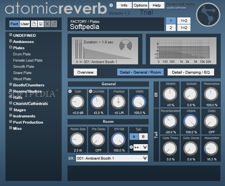Click the Delay knob

click(x=211, y=121)
